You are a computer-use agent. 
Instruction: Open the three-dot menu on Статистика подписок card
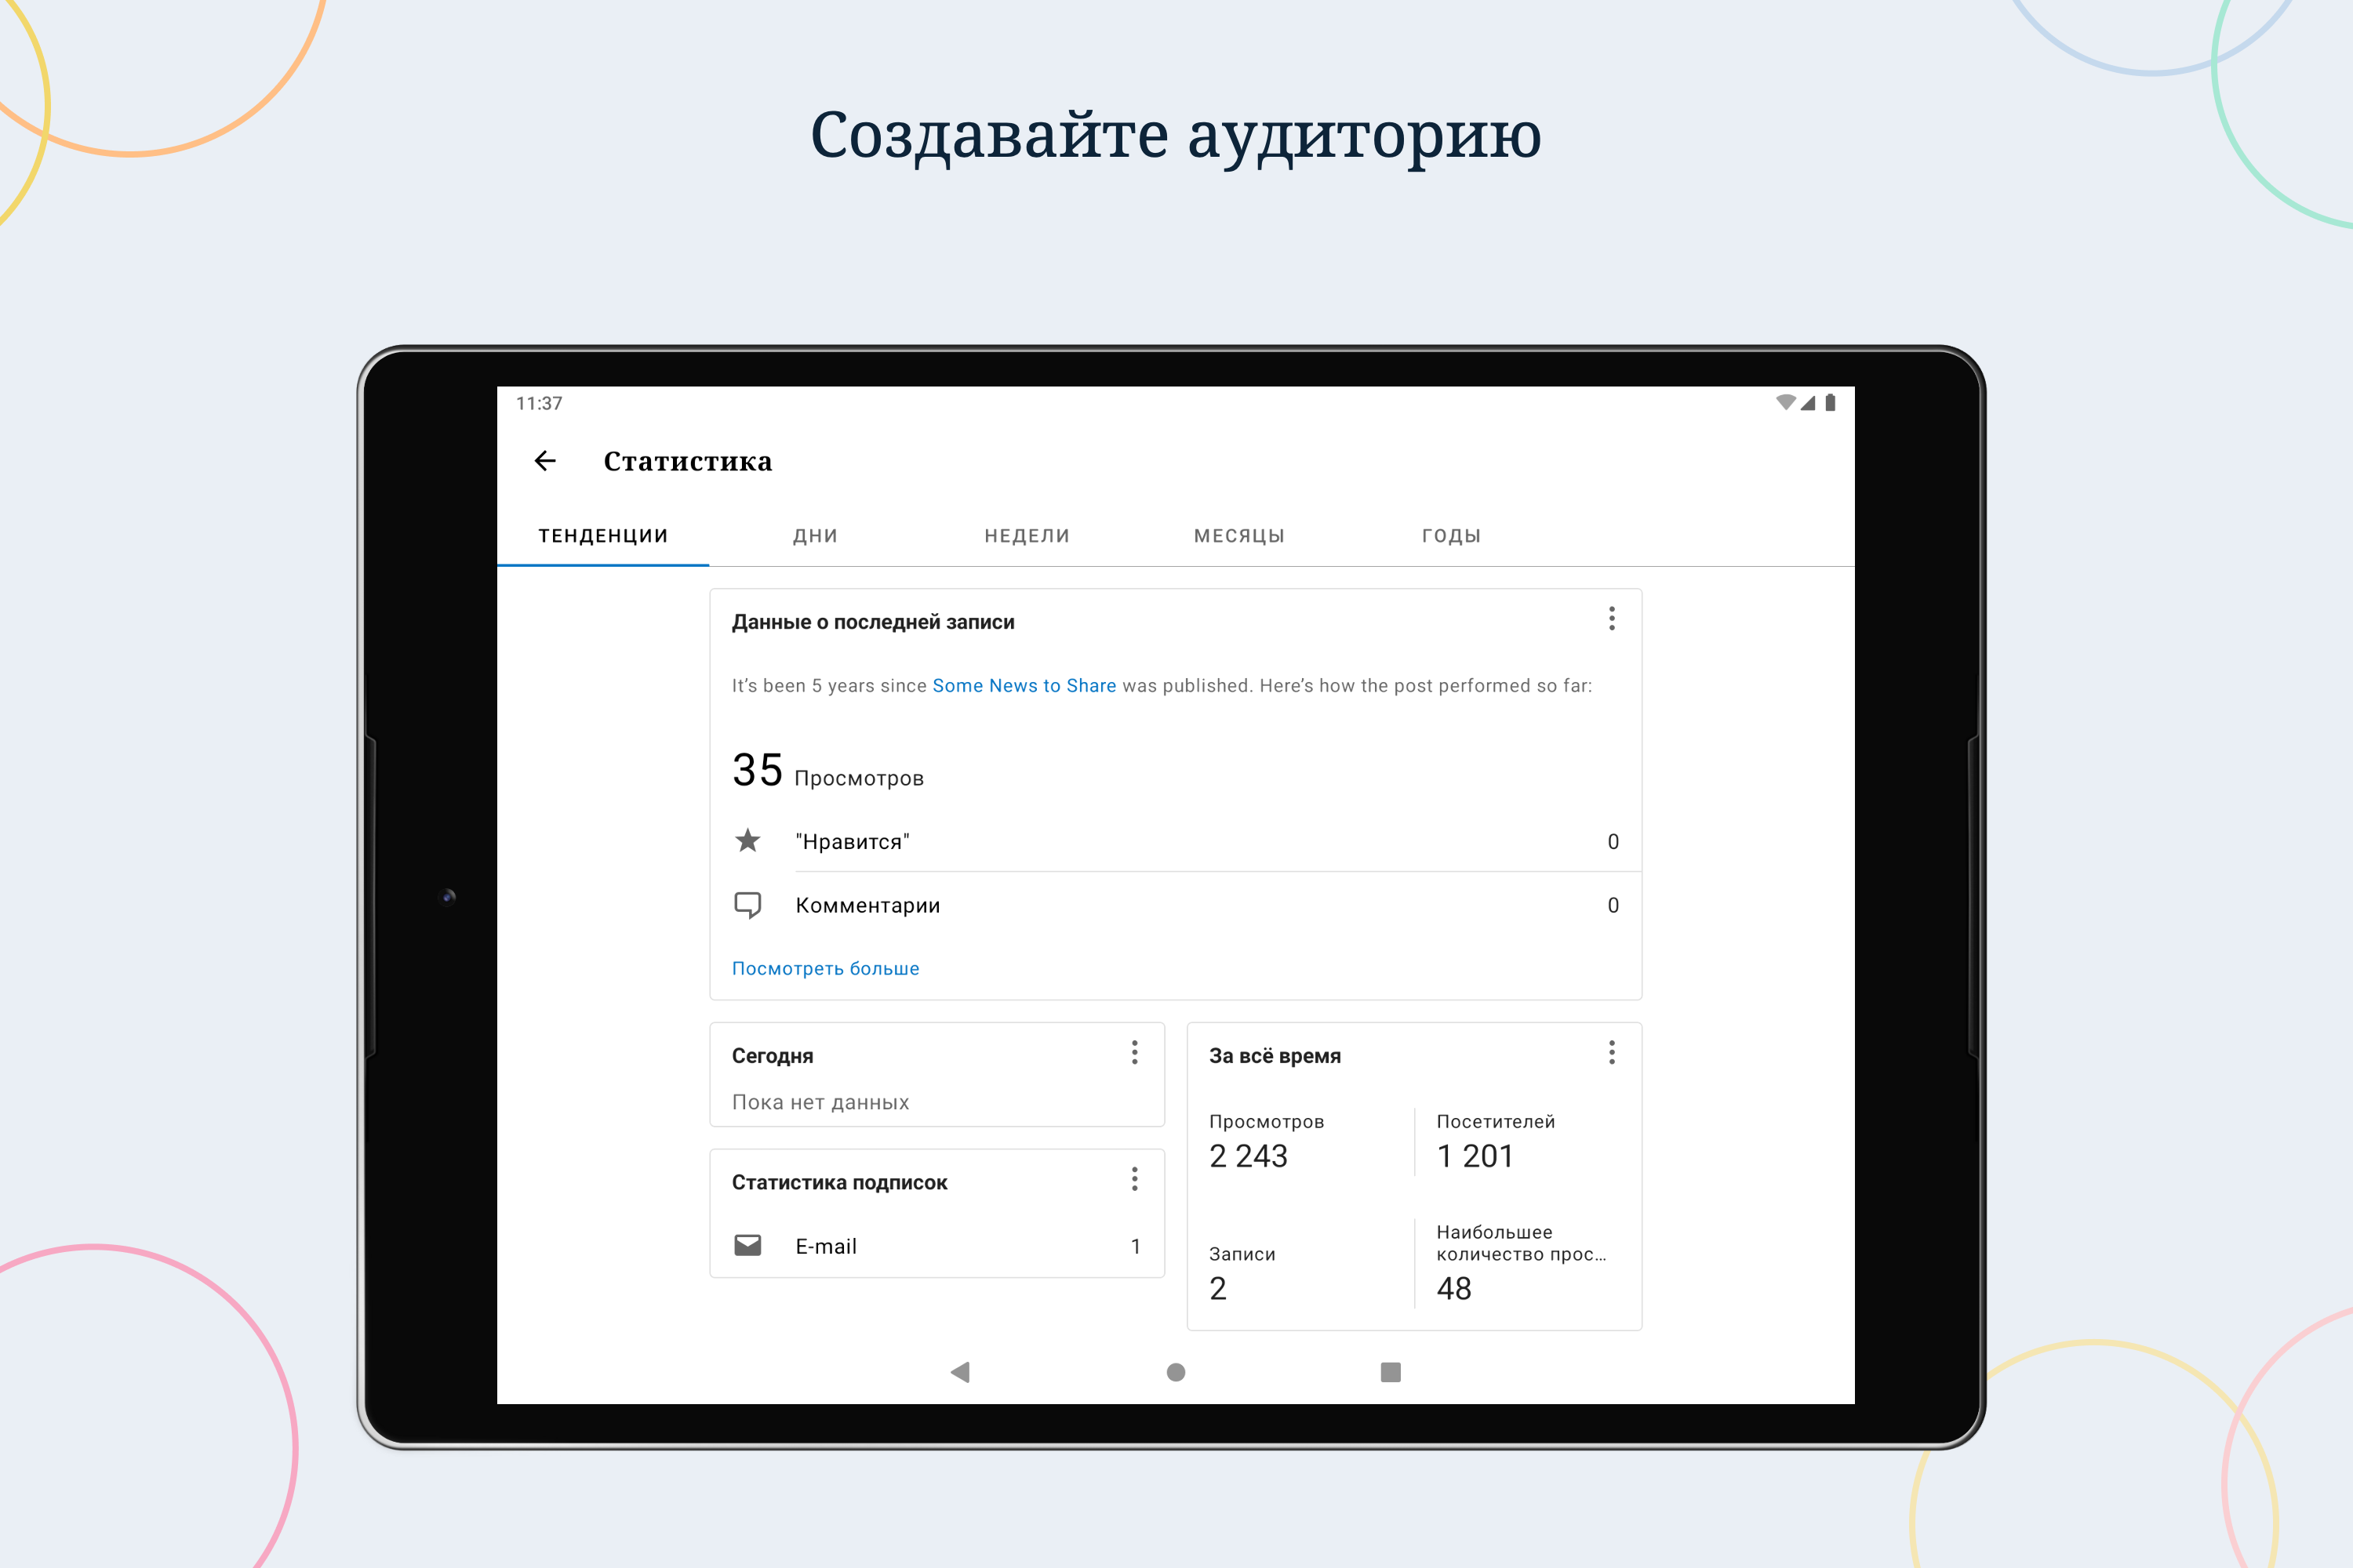click(x=1134, y=1179)
